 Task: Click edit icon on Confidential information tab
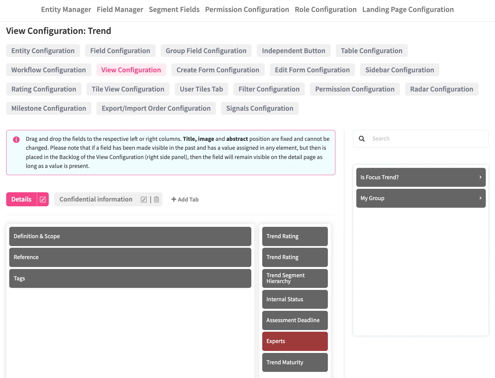[144, 199]
